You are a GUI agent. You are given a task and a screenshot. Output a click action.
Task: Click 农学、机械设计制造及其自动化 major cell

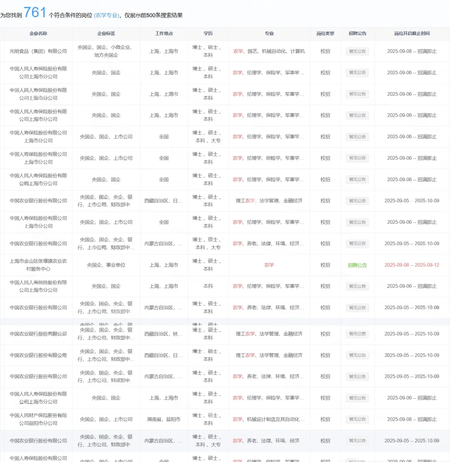coord(269,419)
